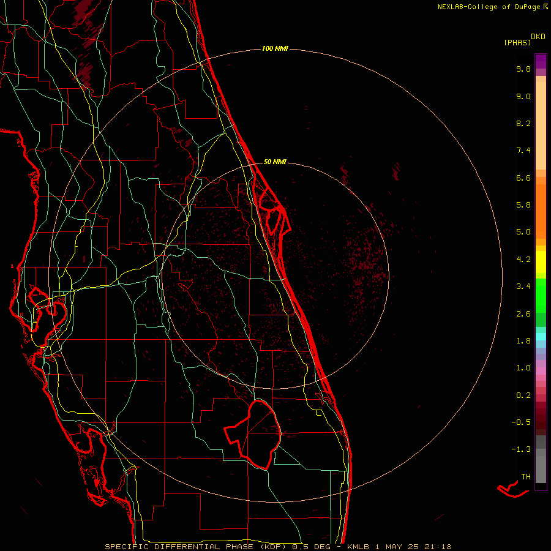Click the DKD label above the color scale
This screenshot has height=551, width=551.
tap(538, 37)
